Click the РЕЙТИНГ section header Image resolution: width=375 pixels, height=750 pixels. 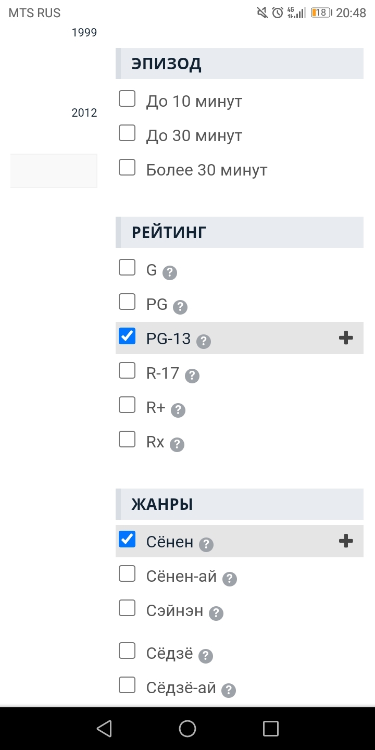pyautogui.click(x=240, y=232)
